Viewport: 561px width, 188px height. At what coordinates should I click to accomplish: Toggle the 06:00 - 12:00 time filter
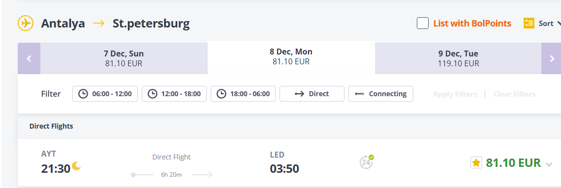click(x=105, y=94)
